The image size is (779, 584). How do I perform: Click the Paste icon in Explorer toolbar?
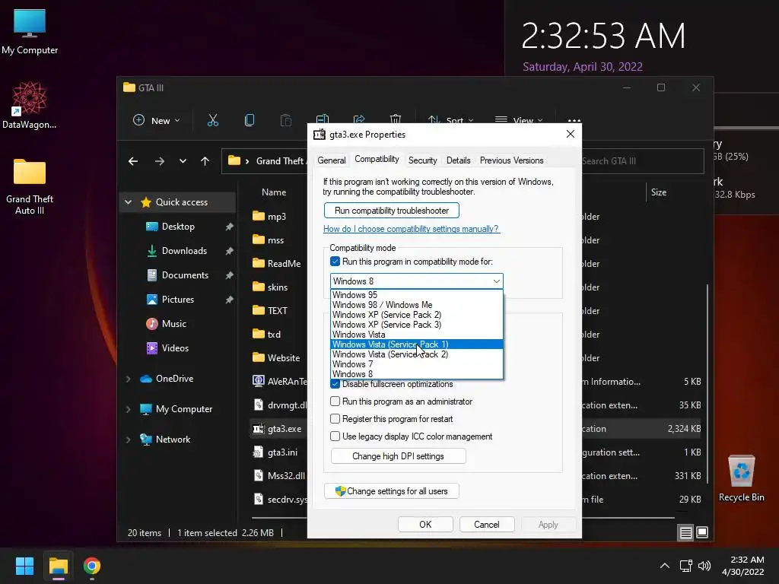pos(286,120)
